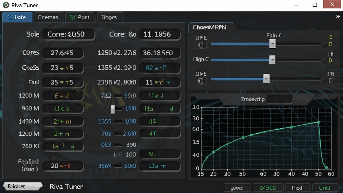Click the N. value field
This screenshot has height=193, width=343.
coord(160,154)
